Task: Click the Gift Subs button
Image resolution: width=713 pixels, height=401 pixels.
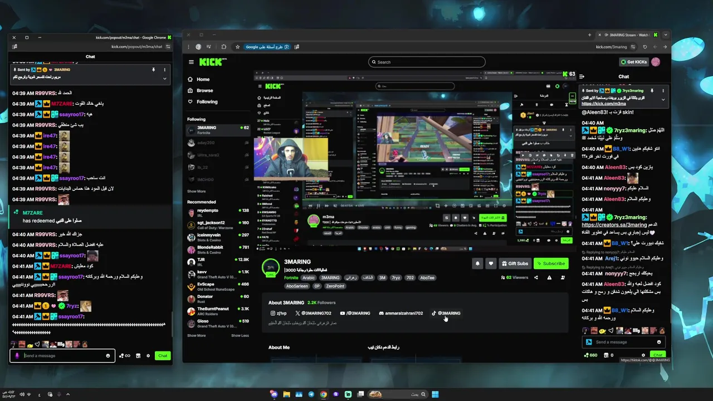Action: click(x=514, y=263)
